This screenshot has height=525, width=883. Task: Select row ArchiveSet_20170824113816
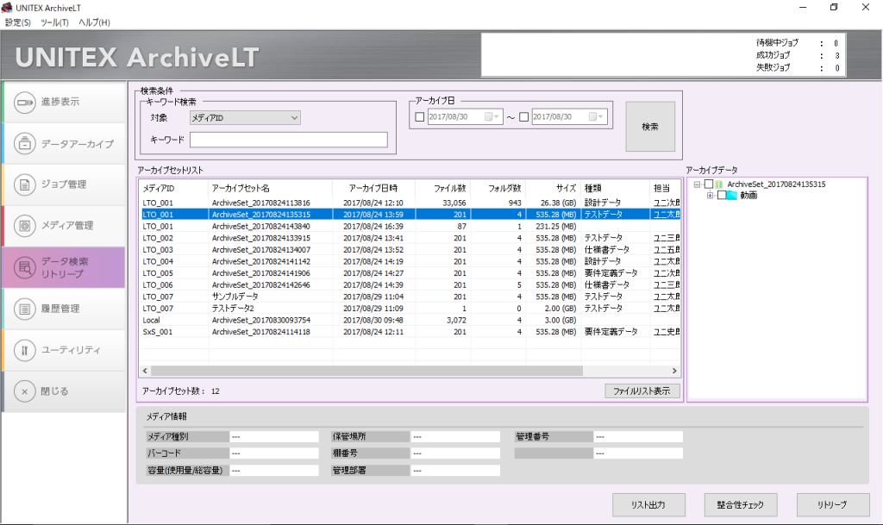coord(410,203)
